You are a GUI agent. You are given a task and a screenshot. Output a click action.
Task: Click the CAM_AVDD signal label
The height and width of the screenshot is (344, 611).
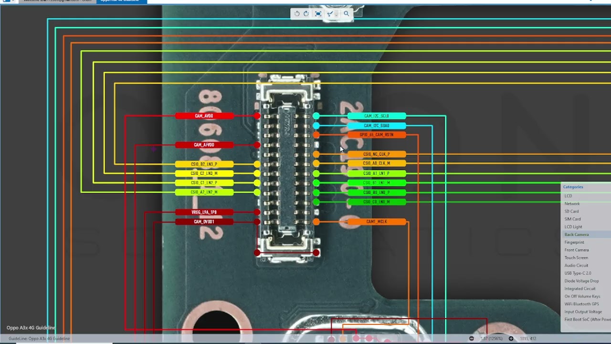point(204,116)
